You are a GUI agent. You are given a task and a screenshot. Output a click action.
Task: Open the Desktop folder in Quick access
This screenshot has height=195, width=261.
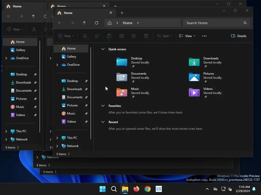tap(122, 62)
